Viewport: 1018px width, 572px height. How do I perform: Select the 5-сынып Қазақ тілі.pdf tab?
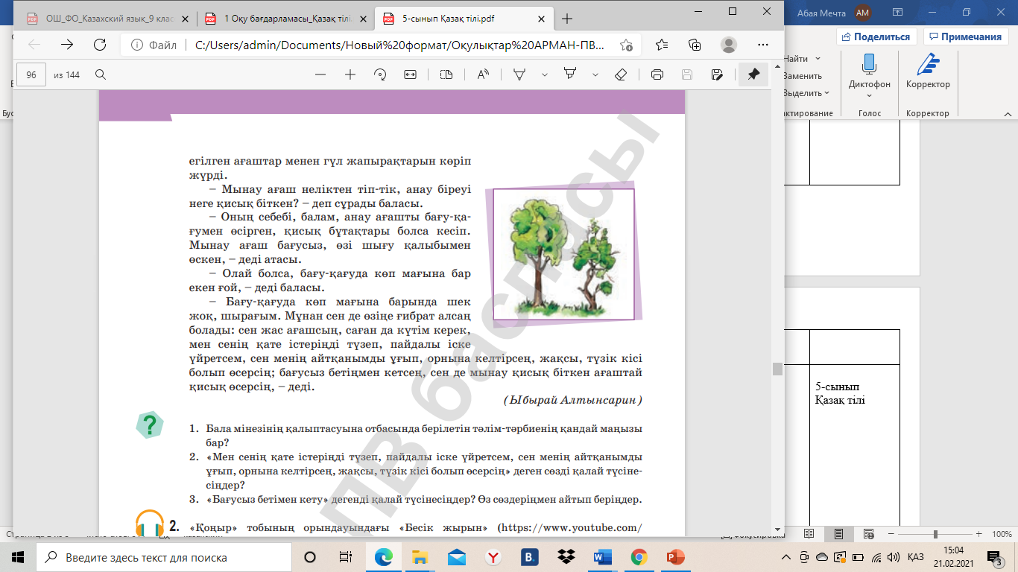tap(464, 18)
